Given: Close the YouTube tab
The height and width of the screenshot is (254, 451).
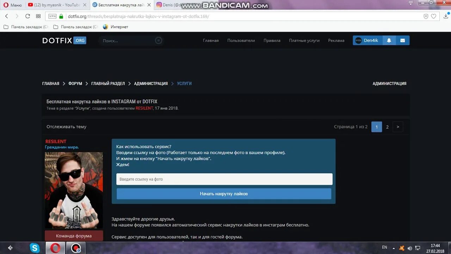Looking at the screenshot, I should (85, 5).
